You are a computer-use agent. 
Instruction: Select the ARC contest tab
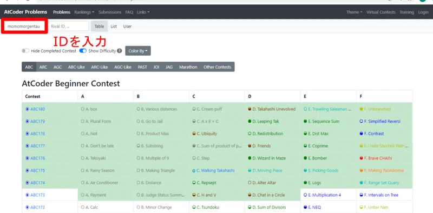point(43,67)
